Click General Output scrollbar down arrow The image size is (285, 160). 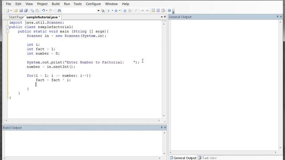click(280, 148)
